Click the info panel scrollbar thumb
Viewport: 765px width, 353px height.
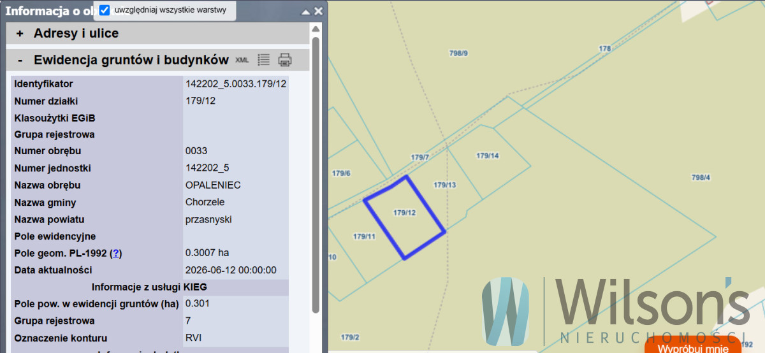pos(316,175)
